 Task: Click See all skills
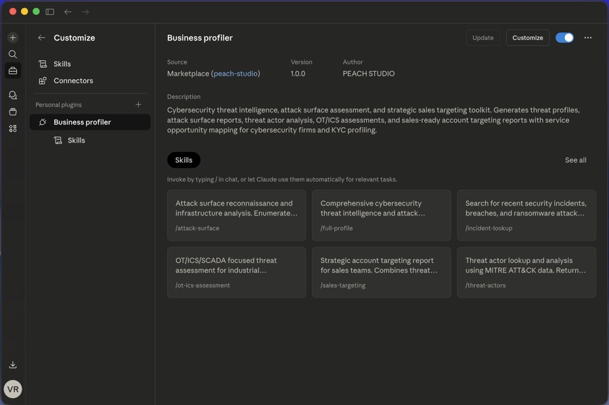[x=575, y=160]
